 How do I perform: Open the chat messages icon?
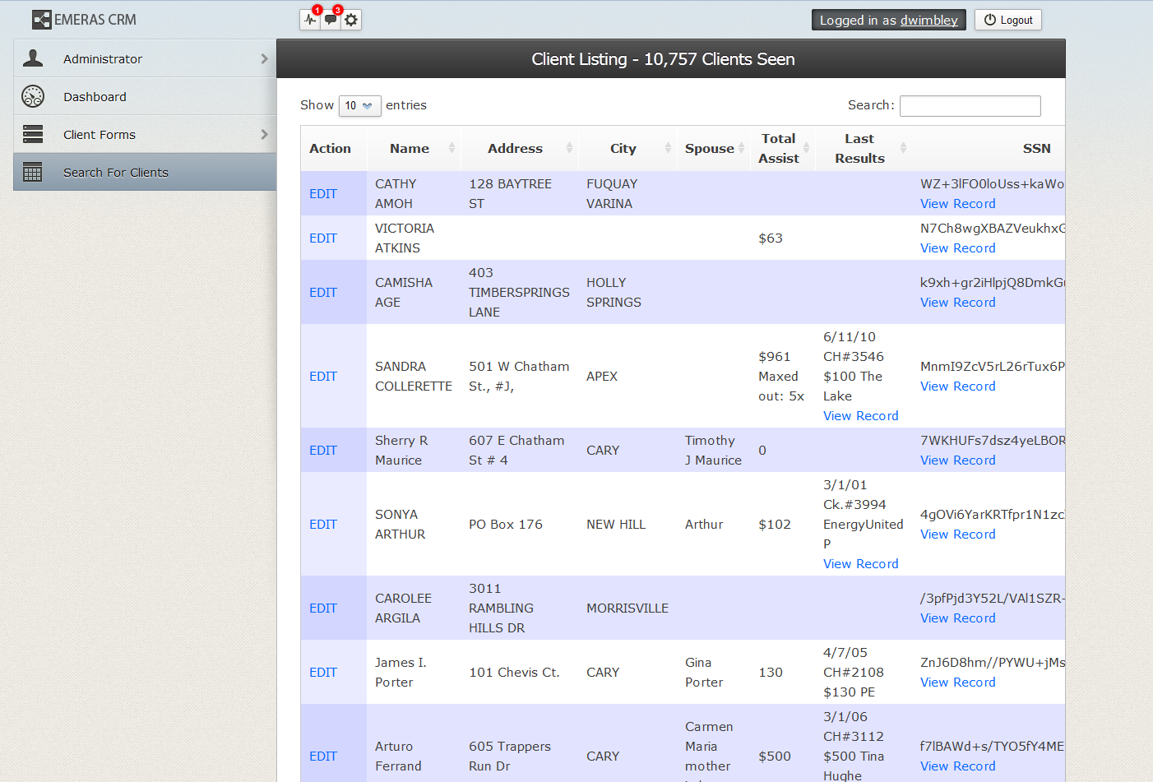331,20
